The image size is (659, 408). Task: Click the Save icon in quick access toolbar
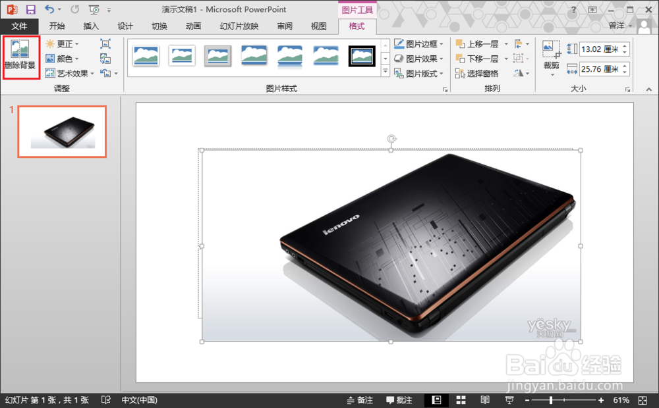pyautogui.click(x=31, y=9)
